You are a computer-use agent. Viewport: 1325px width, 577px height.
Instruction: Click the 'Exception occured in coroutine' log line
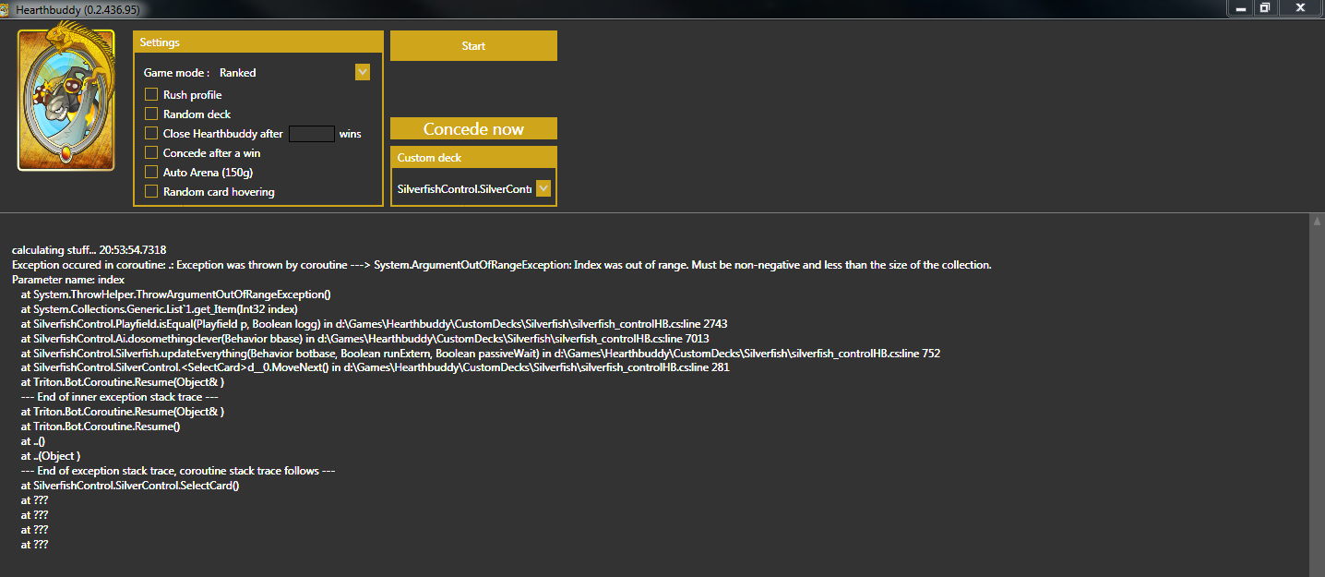502,265
